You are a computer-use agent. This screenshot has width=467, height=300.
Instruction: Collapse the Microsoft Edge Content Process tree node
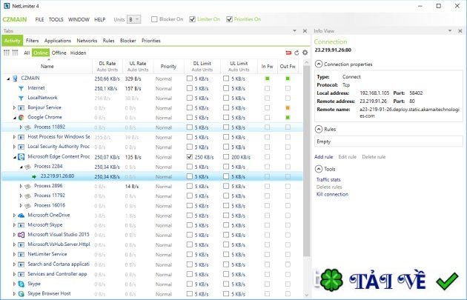click(x=14, y=156)
